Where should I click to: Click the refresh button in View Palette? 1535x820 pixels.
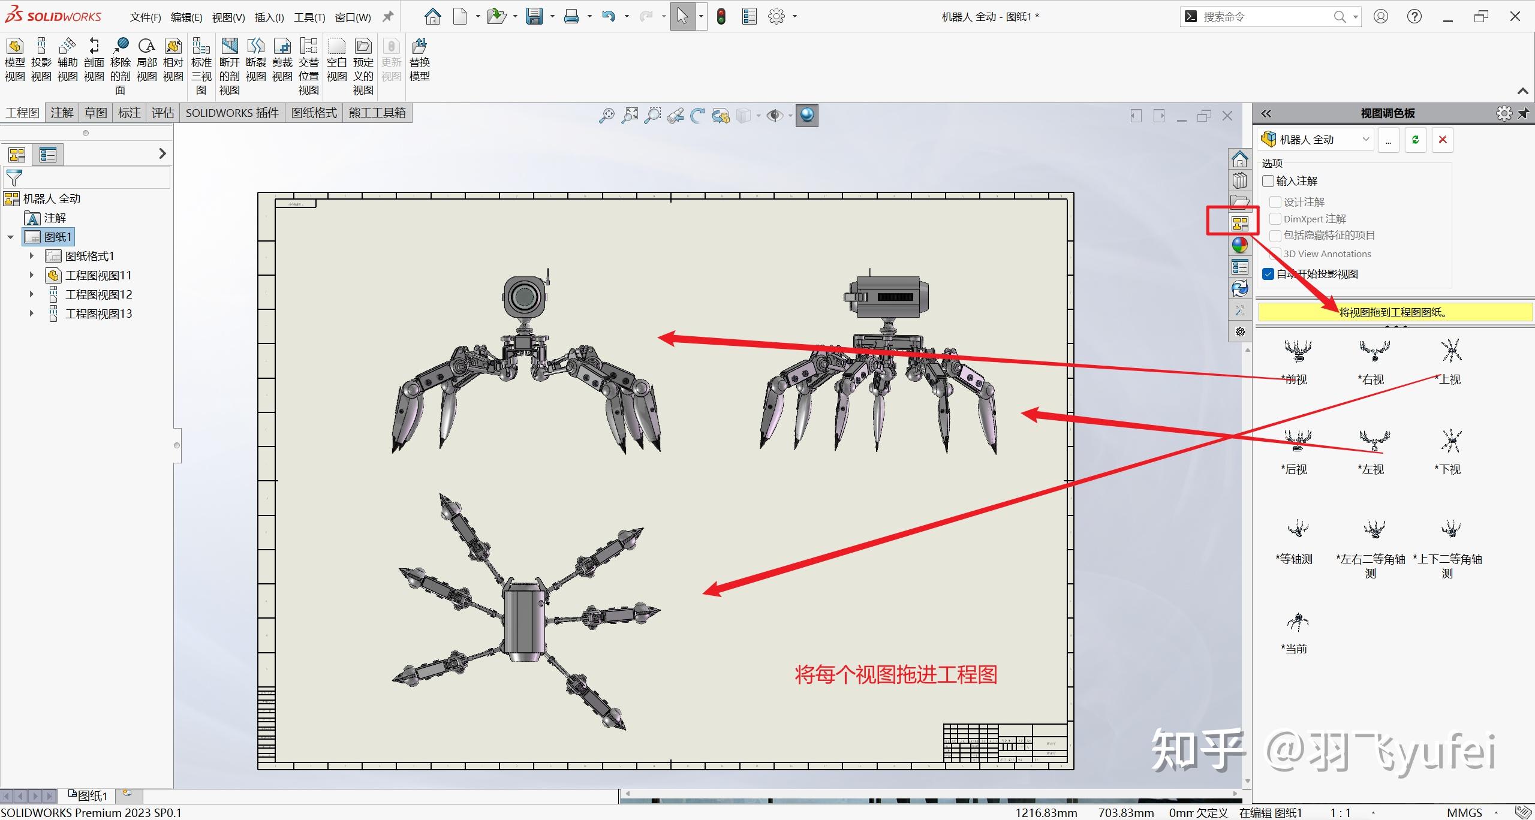(x=1416, y=140)
